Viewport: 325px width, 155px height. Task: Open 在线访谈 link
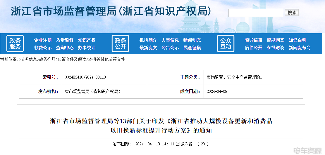point(276,48)
